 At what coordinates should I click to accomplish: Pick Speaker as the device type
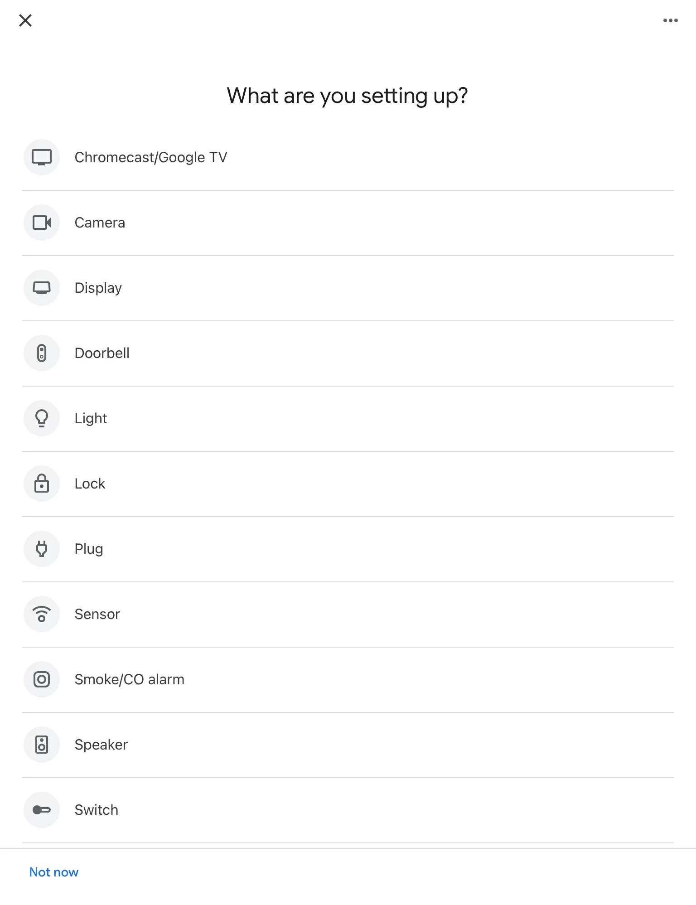coord(101,745)
